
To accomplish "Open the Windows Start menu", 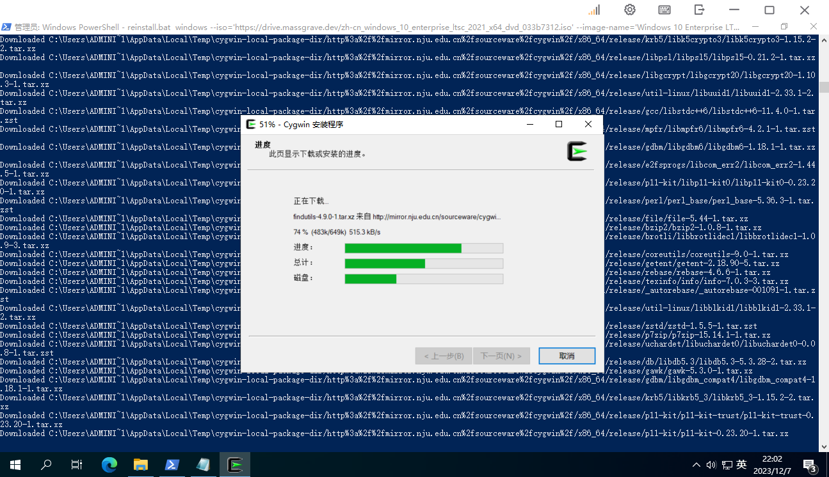I will tap(15, 465).
